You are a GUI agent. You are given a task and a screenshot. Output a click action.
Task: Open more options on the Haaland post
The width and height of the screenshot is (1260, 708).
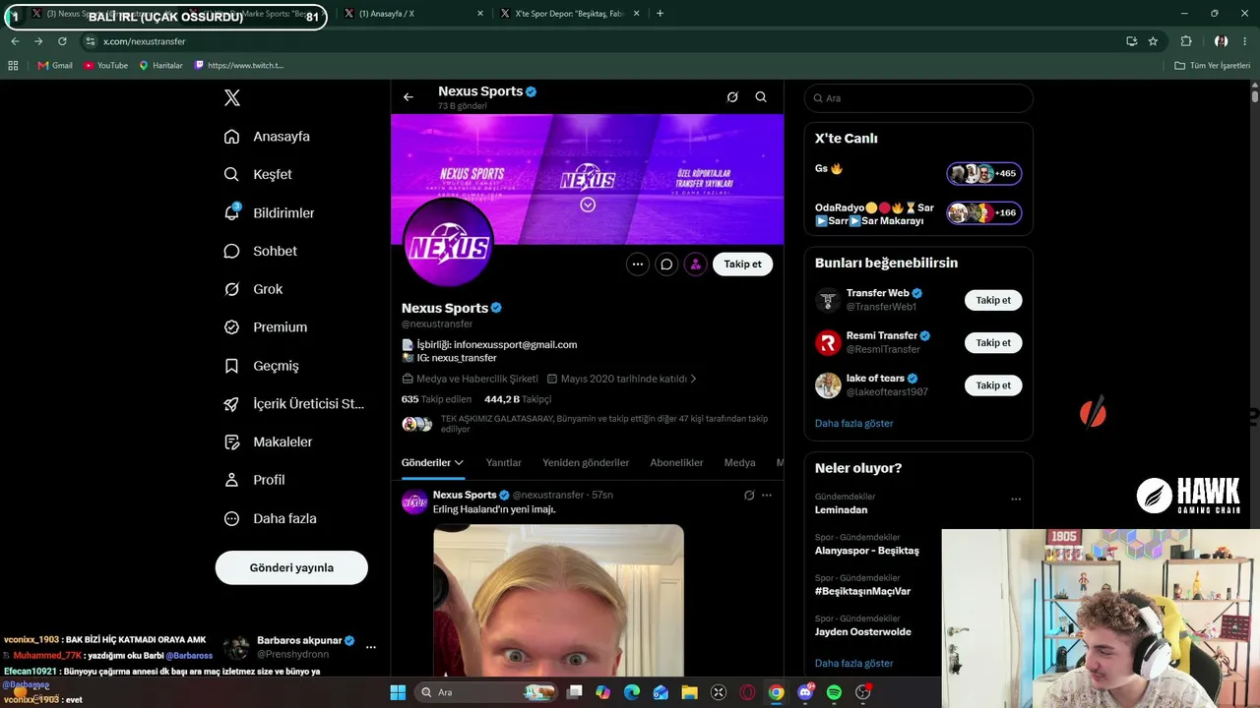(767, 495)
